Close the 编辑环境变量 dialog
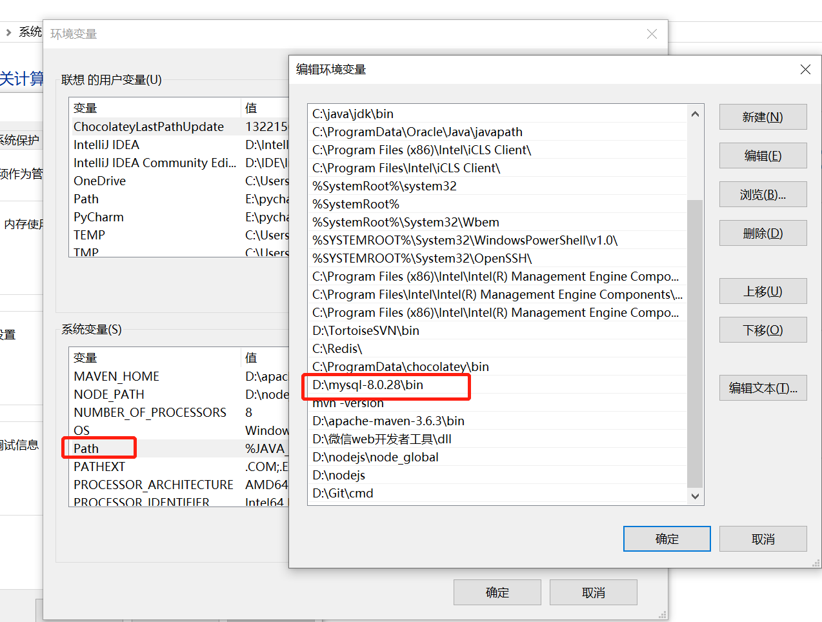 tap(805, 69)
